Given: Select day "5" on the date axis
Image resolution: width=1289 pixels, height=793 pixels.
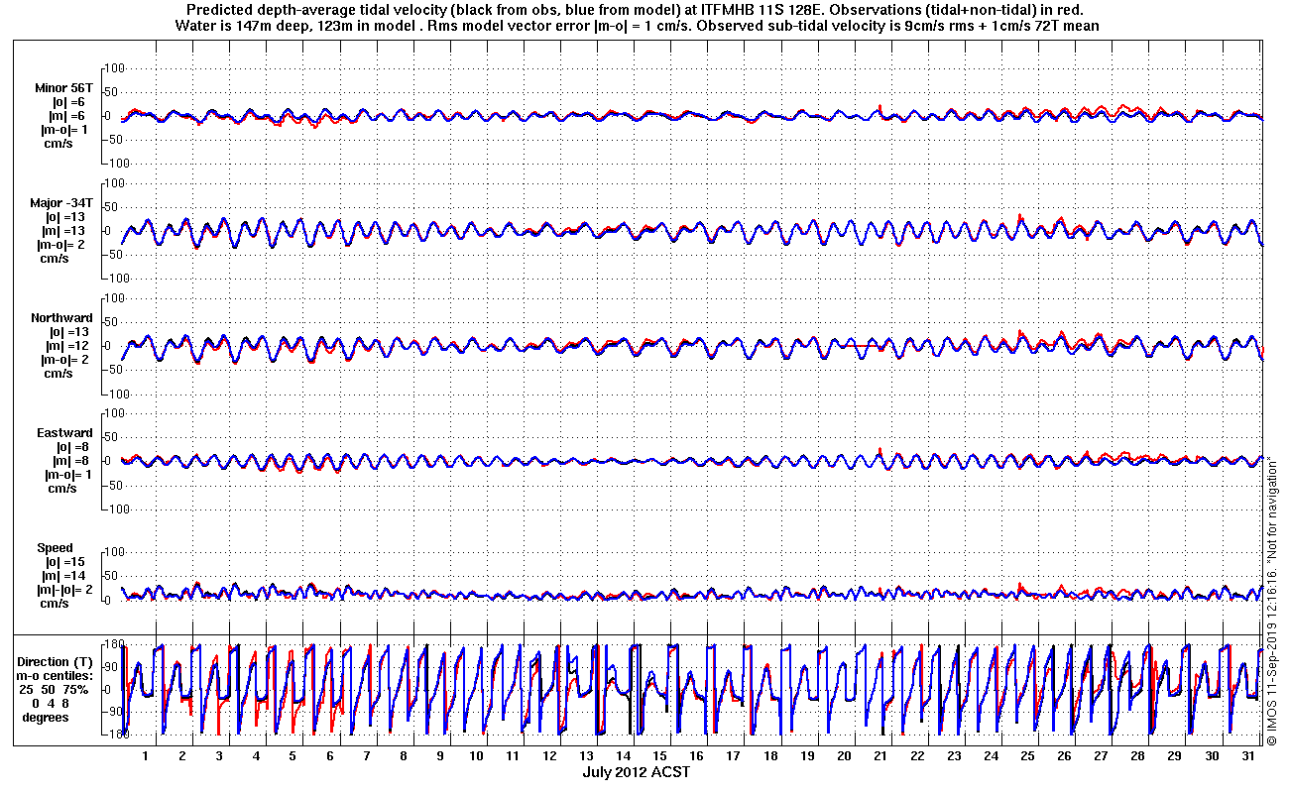Looking at the screenshot, I should [x=293, y=756].
